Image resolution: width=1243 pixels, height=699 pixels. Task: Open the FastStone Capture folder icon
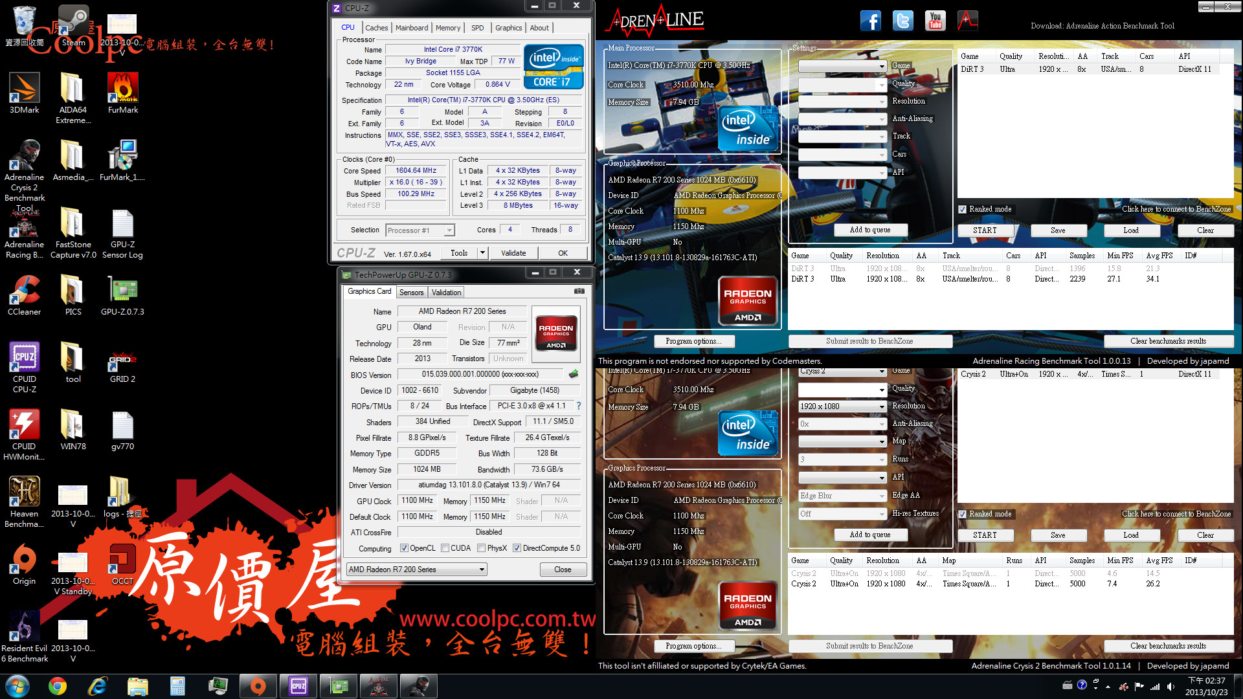[73, 232]
